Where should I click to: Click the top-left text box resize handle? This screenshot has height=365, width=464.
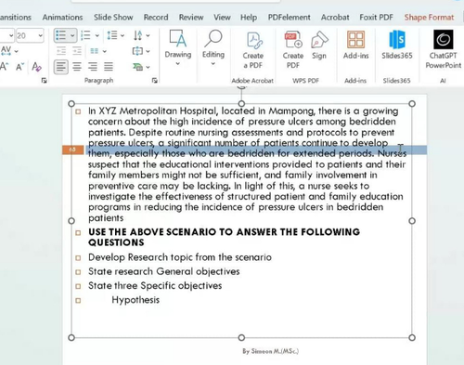(71, 103)
